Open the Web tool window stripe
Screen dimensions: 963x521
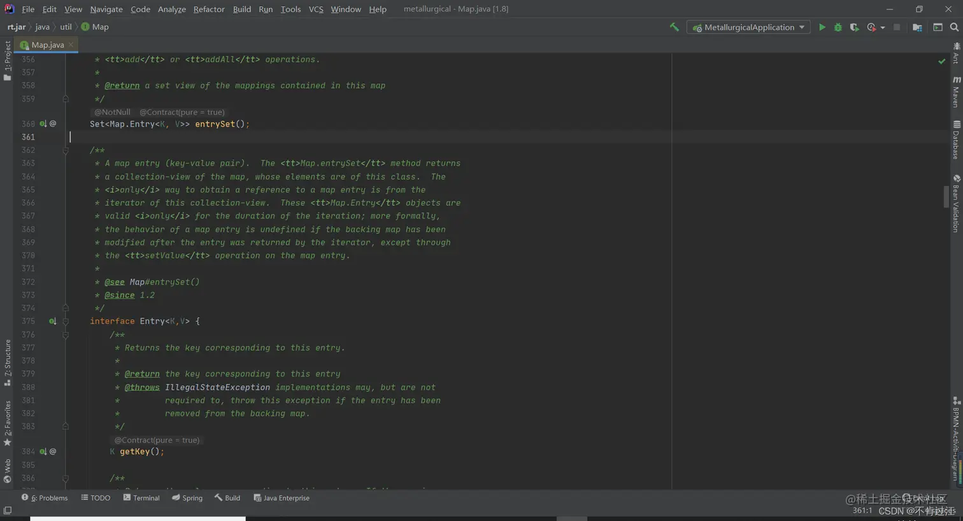pos(7,471)
